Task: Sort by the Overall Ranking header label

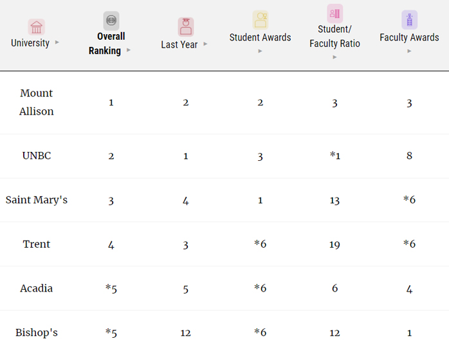Action: 107,43
